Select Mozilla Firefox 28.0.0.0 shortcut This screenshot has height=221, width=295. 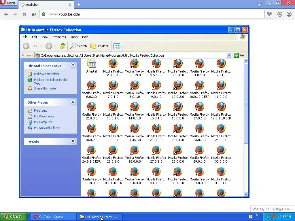coord(178,154)
